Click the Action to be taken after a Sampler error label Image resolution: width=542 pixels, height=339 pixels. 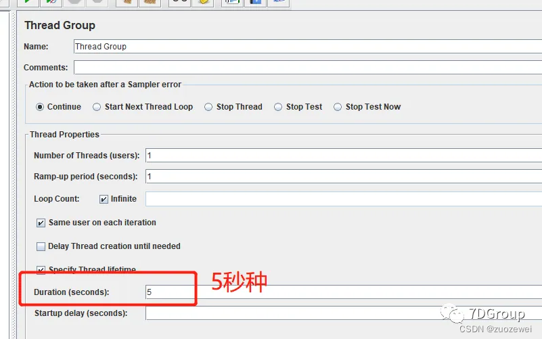click(105, 85)
